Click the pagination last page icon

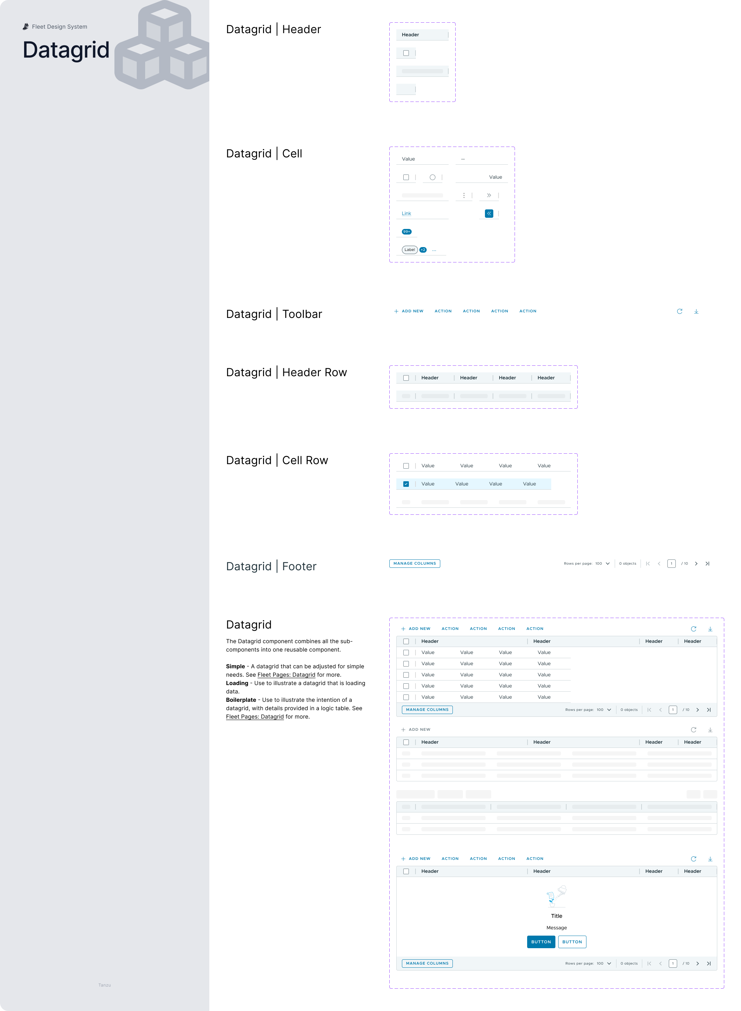(x=706, y=564)
